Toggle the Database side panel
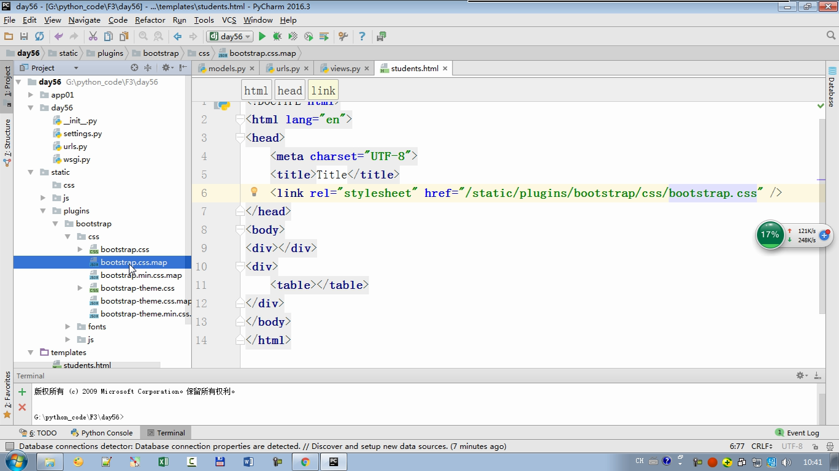 click(x=832, y=87)
